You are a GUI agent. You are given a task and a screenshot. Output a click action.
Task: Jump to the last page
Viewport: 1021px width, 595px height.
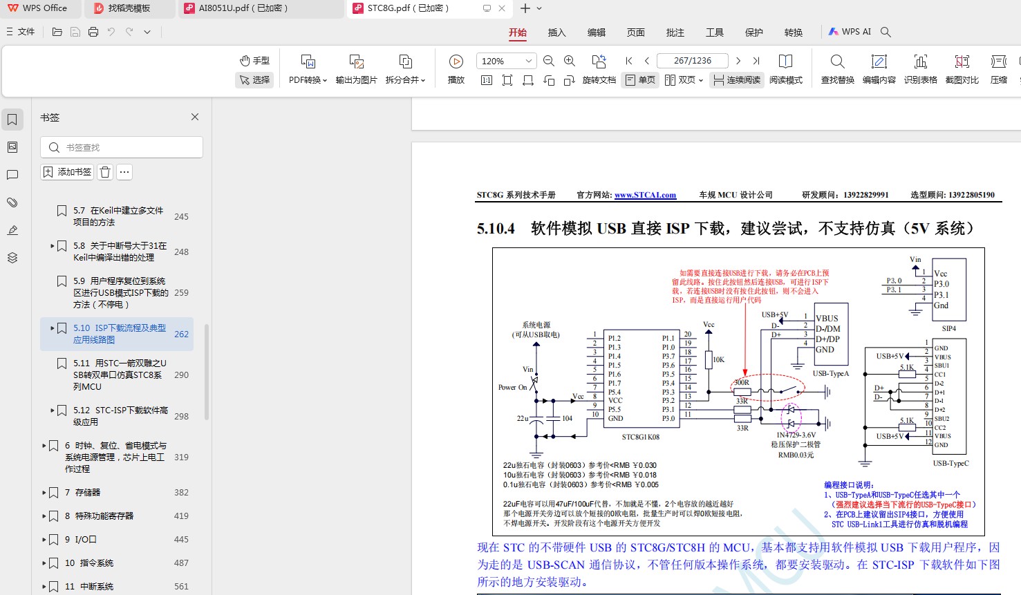click(756, 61)
